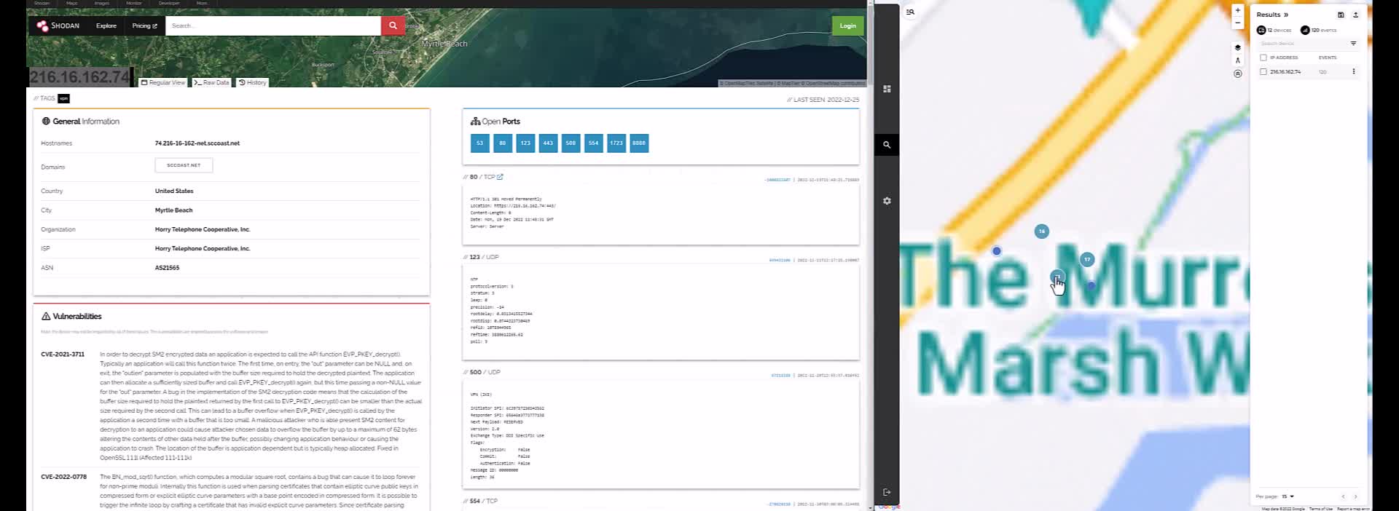The image size is (1399, 511).
Task: Click the green Login button
Action: pyautogui.click(x=847, y=25)
